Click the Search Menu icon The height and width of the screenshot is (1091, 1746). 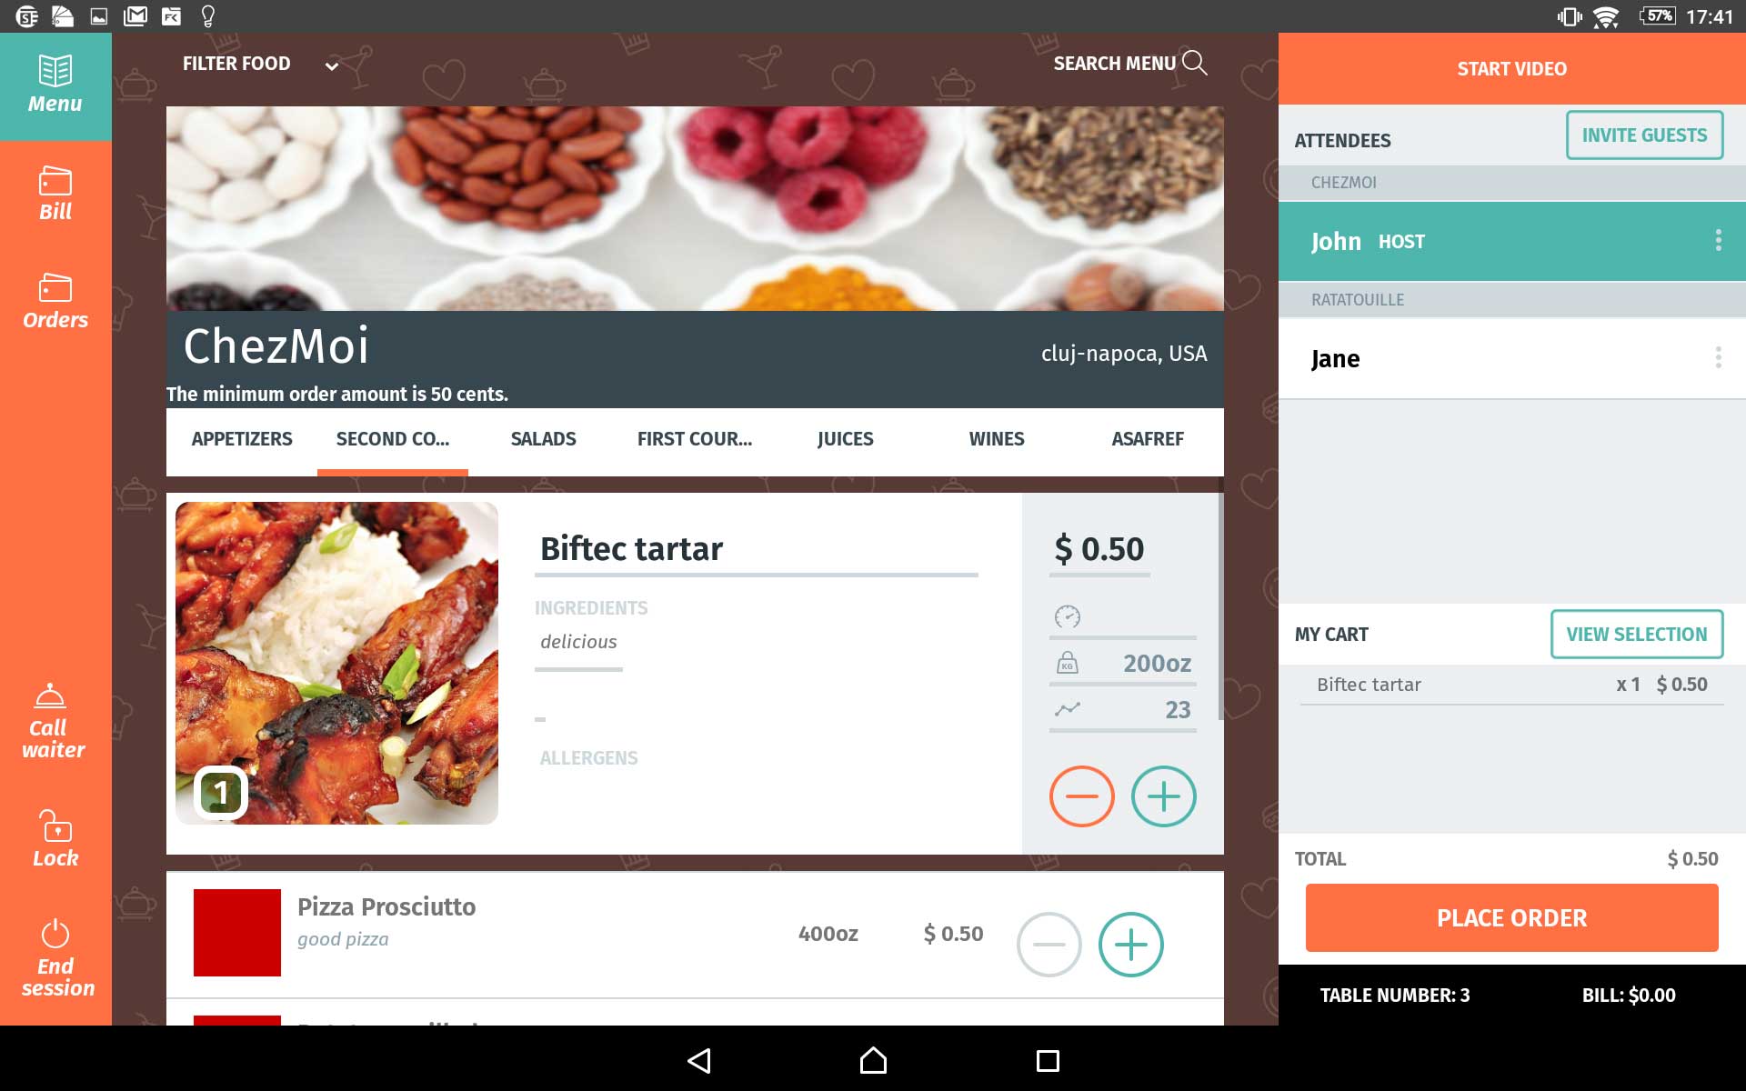coord(1194,63)
